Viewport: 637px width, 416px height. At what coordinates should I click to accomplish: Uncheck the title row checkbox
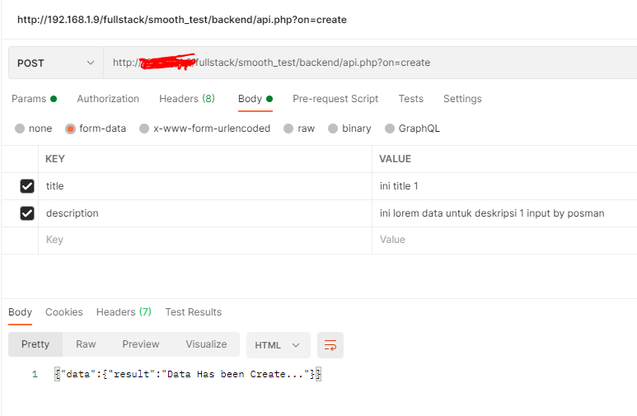(27, 186)
